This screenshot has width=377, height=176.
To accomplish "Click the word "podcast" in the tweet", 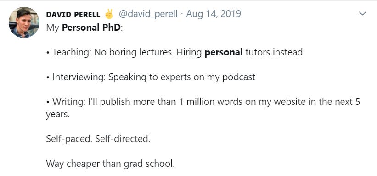I will (239, 77).
